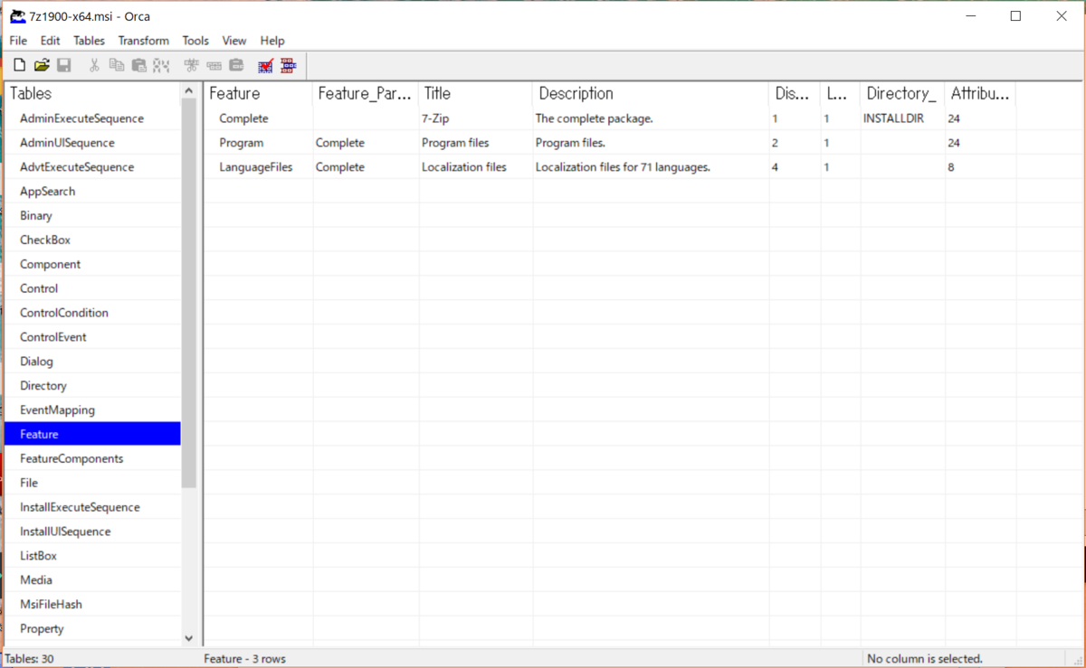Click the table list scroll up arrow
1086x668 pixels.
click(188, 90)
